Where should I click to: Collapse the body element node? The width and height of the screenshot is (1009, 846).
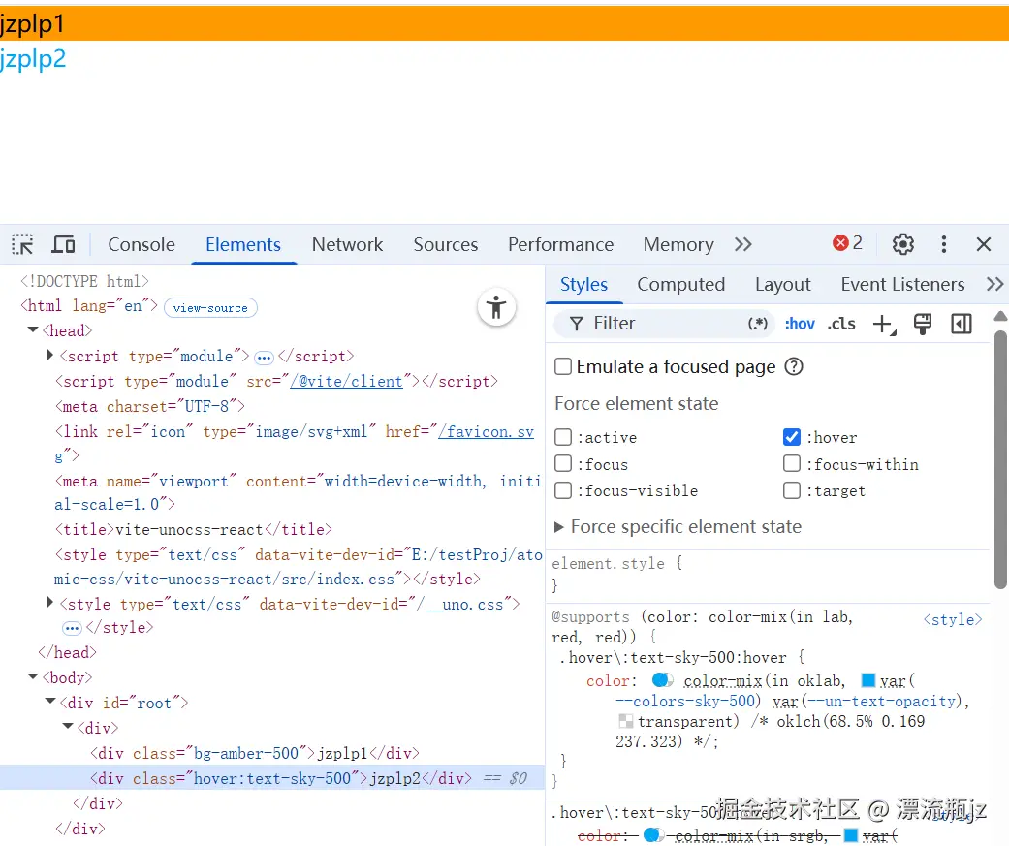[32, 676]
